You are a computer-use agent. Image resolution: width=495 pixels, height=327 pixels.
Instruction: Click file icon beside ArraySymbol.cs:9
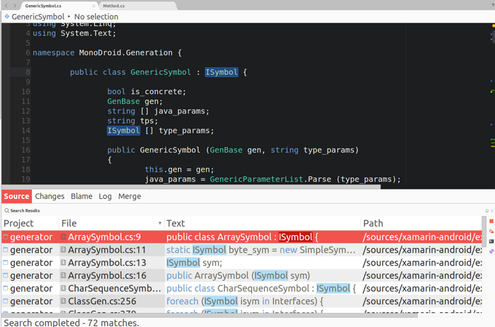pyautogui.click(x=63, y=237)
